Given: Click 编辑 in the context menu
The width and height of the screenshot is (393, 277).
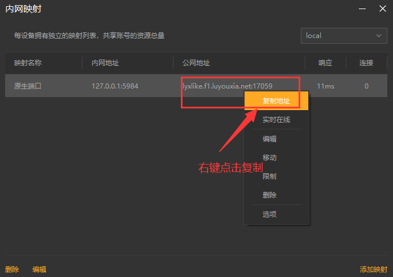Looking at the screenshot, I should pyautogui.click(x=270, y=138).
